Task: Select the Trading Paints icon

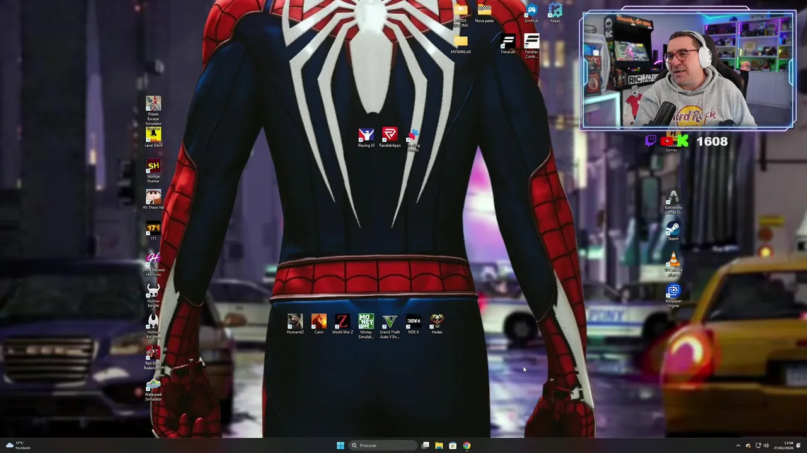Action: (414, 141)
